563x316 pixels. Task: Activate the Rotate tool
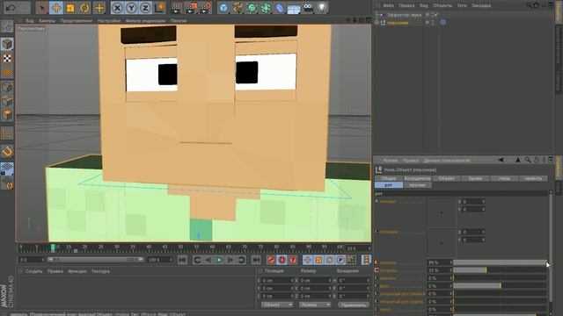[84, 8]
